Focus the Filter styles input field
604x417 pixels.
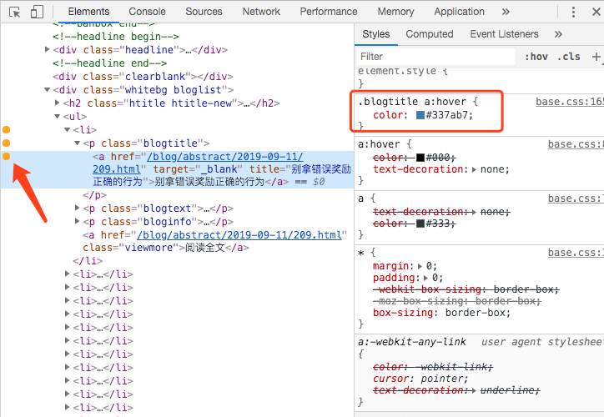coord(435,57)
